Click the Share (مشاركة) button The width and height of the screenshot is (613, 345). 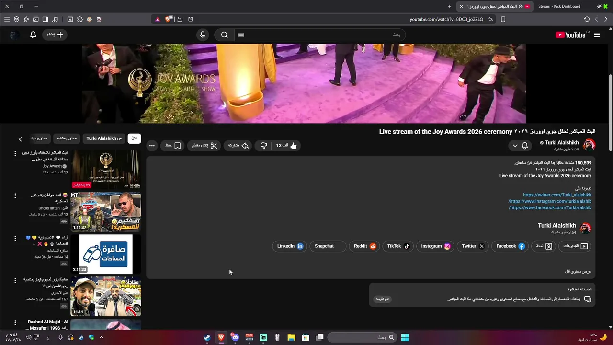pyautogui.click(x=238, y=146)
